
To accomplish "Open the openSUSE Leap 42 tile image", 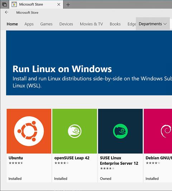I will [75, 131].
